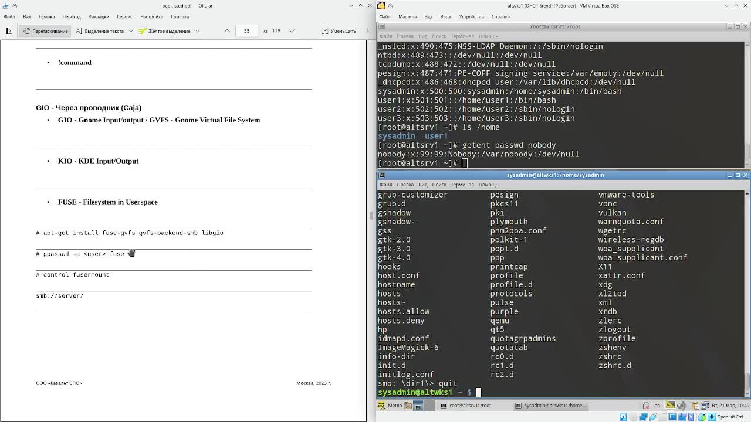The image size is (751, 422).
Task: Open the Okular Файл menu
Action: coord(9,16)
